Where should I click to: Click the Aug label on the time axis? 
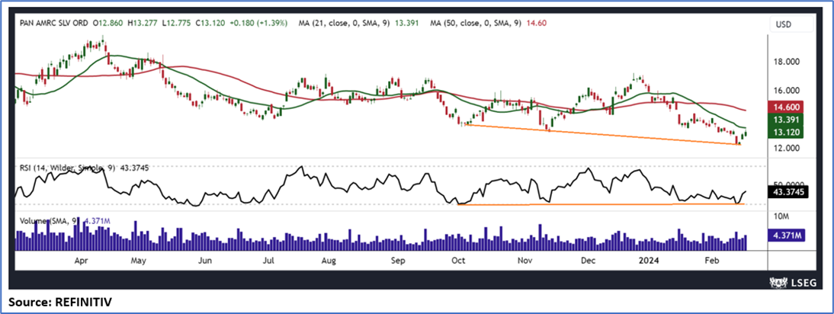[x=329, y=261]
